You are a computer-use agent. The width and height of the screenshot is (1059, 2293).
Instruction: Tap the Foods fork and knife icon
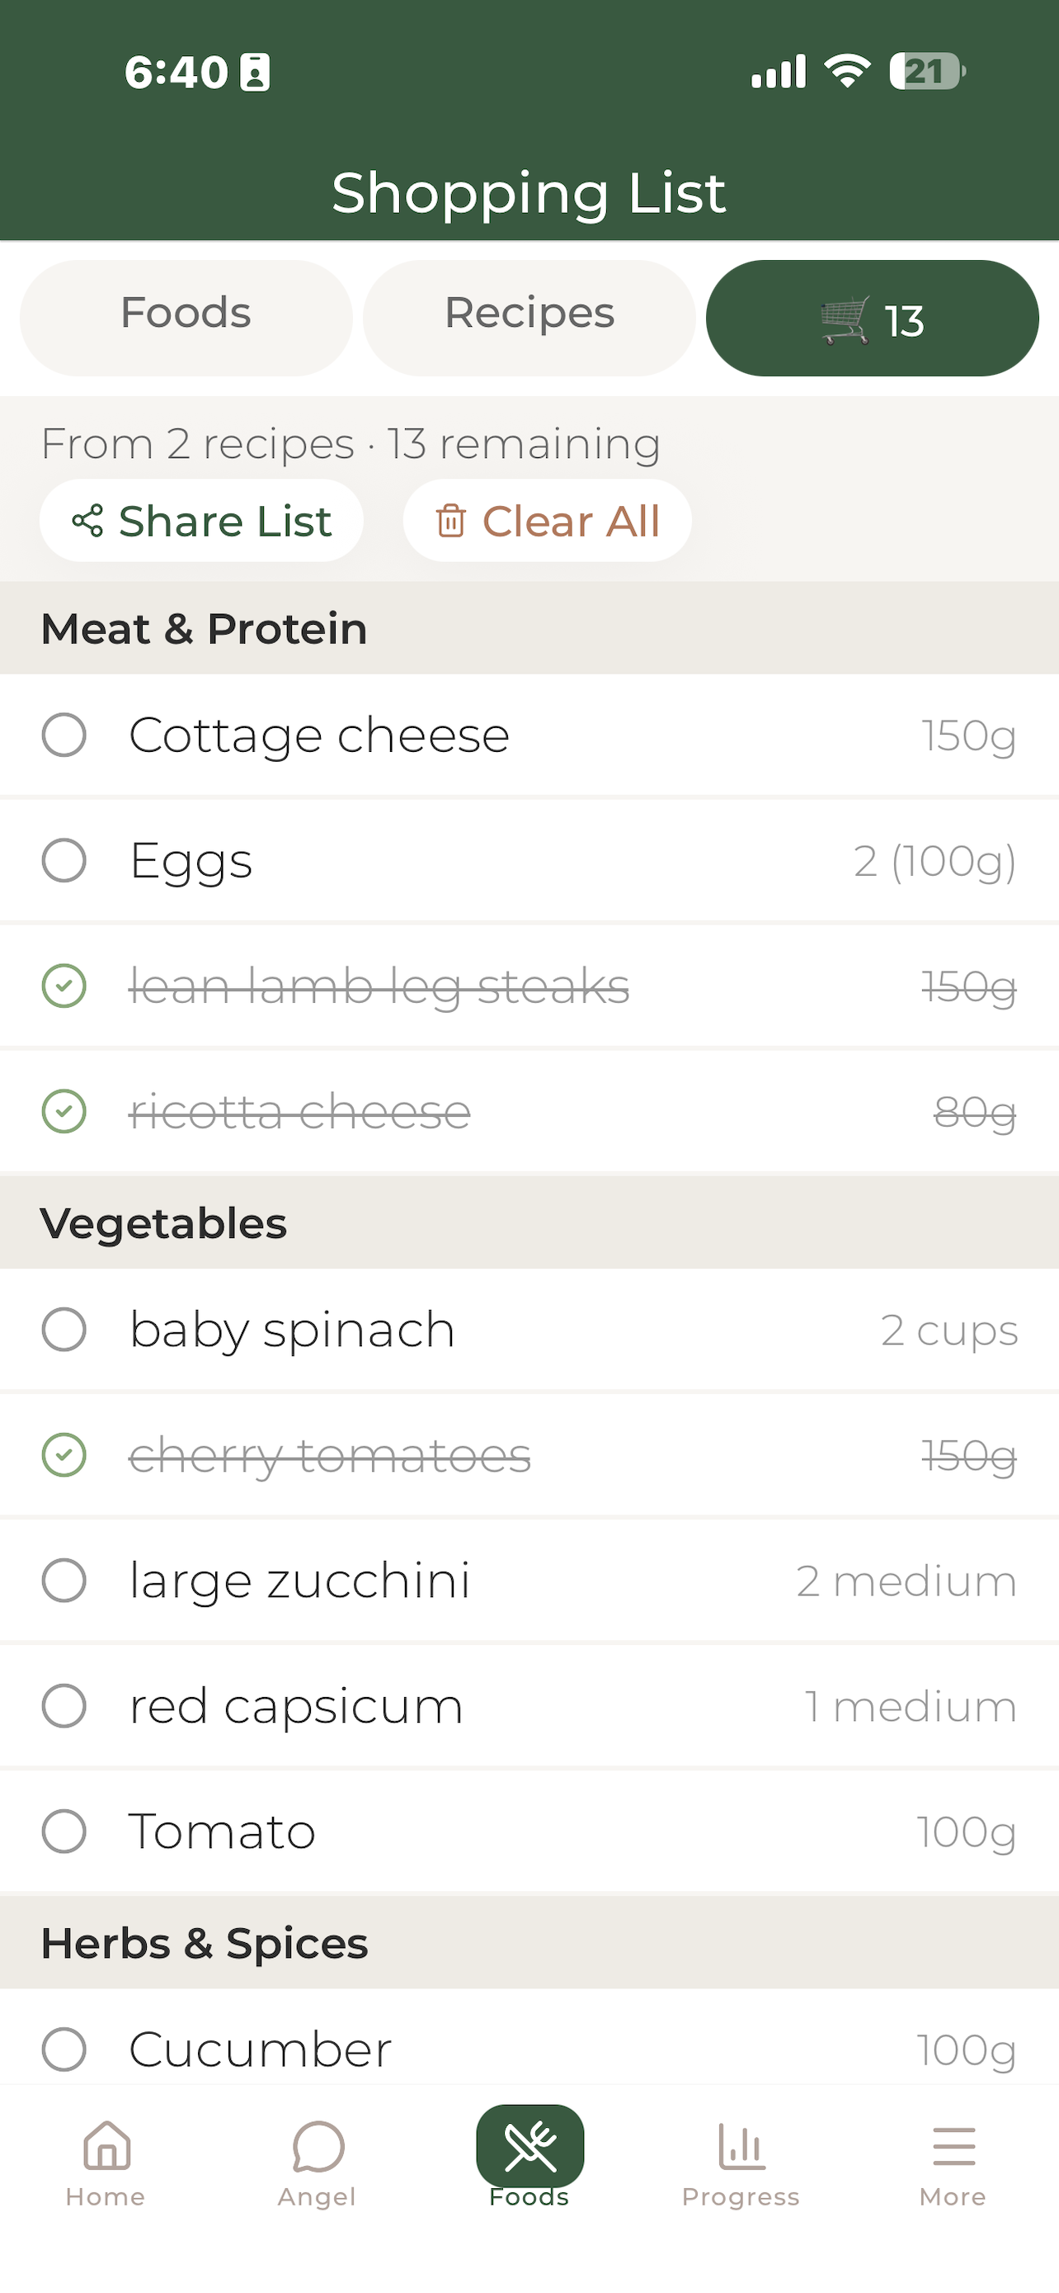(530, 2145)
